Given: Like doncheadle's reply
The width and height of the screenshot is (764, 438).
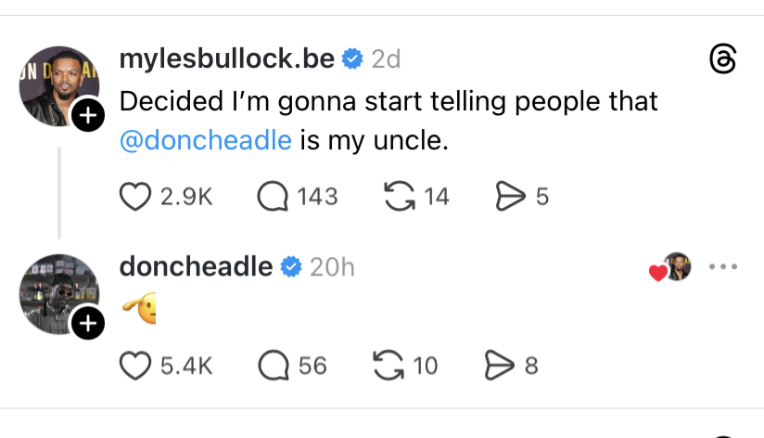Looking at the screenshot, I should tap(136, 366).
